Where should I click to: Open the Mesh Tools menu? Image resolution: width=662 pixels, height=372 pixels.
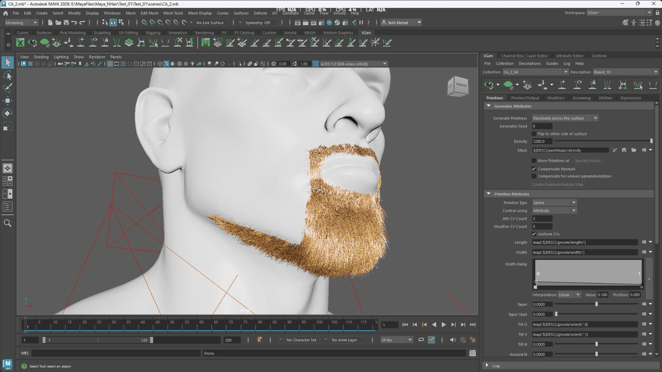(173, 13)
